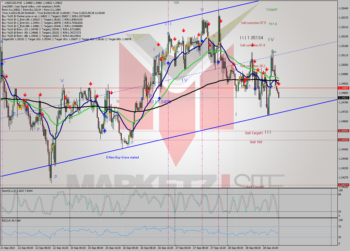The height and width of the screenshot is (251, 350).
Task: Click the 'Sell Target1' label
Action: tap(254, 133)
